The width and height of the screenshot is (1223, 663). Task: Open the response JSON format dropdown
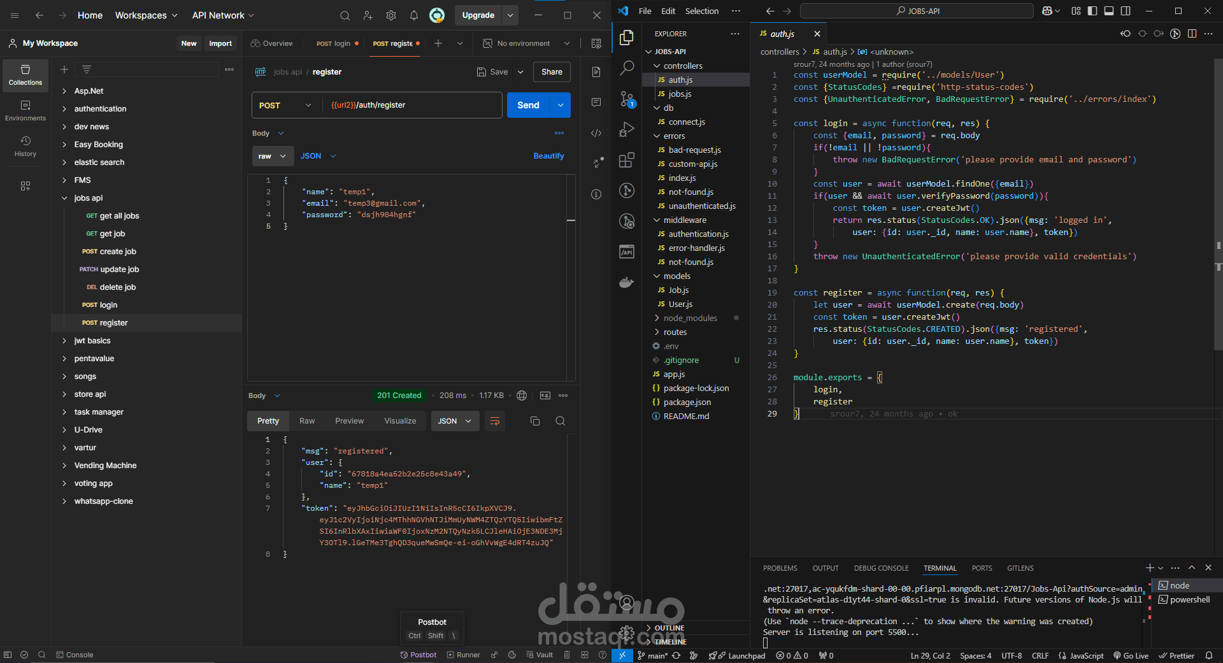tap(455, 421)
